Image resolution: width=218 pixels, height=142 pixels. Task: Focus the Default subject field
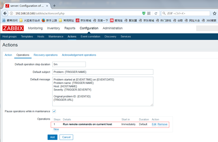(x=103, y=72)
